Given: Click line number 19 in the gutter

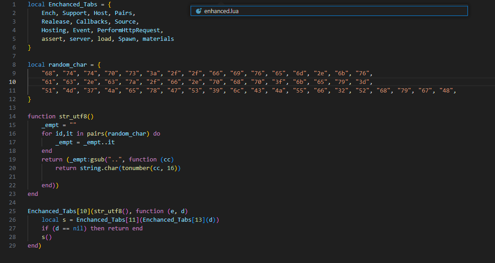Looking at the screenshot, I should (12, 159).
